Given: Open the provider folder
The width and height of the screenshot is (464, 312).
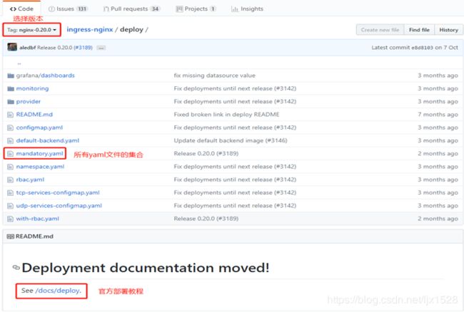Looking at the screenshot, I should 28,102.
